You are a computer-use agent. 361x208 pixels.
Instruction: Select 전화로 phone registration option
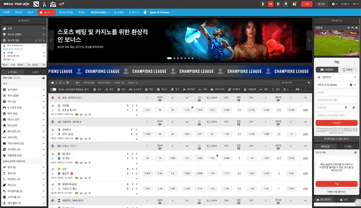coord(348,69)
